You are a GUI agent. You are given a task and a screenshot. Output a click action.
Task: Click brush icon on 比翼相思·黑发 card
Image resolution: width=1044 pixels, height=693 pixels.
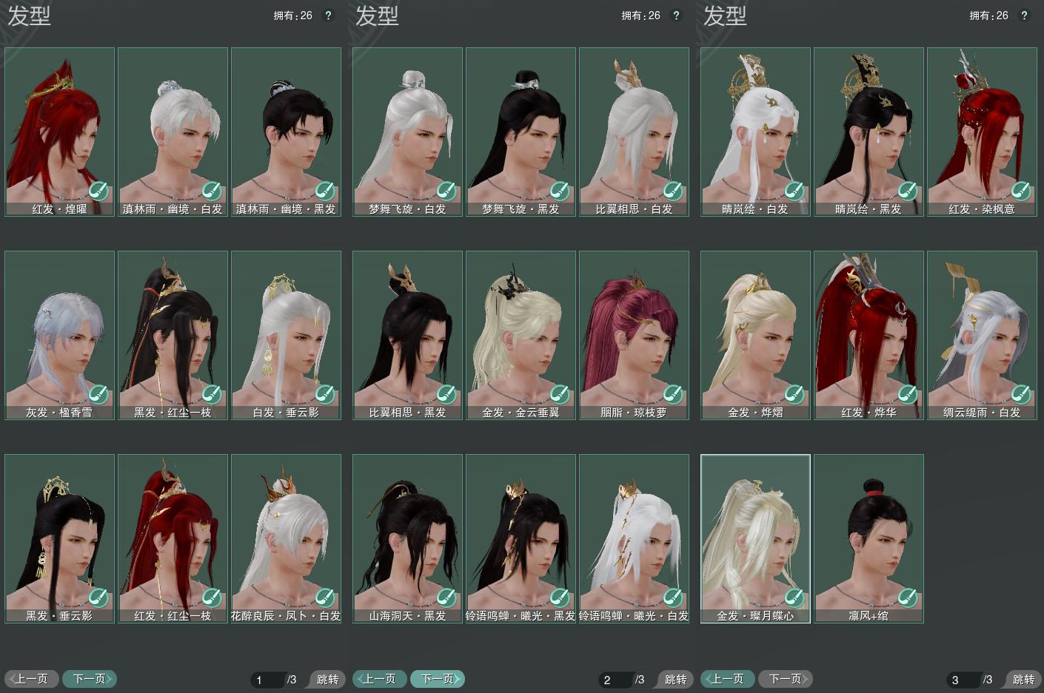(446, 395)
